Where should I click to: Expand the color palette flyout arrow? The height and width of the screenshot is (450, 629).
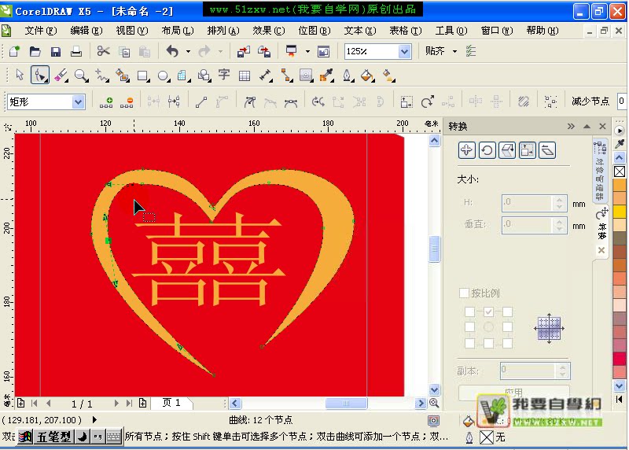pos(619,131)
